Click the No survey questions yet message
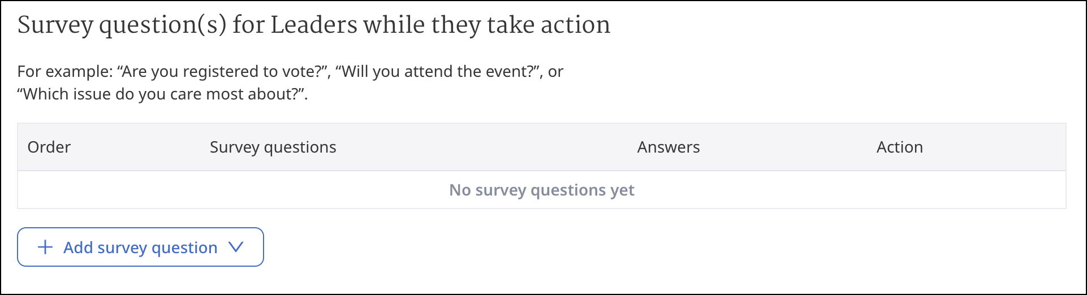This screenshot has height=295, width=1087. (541, 190)
